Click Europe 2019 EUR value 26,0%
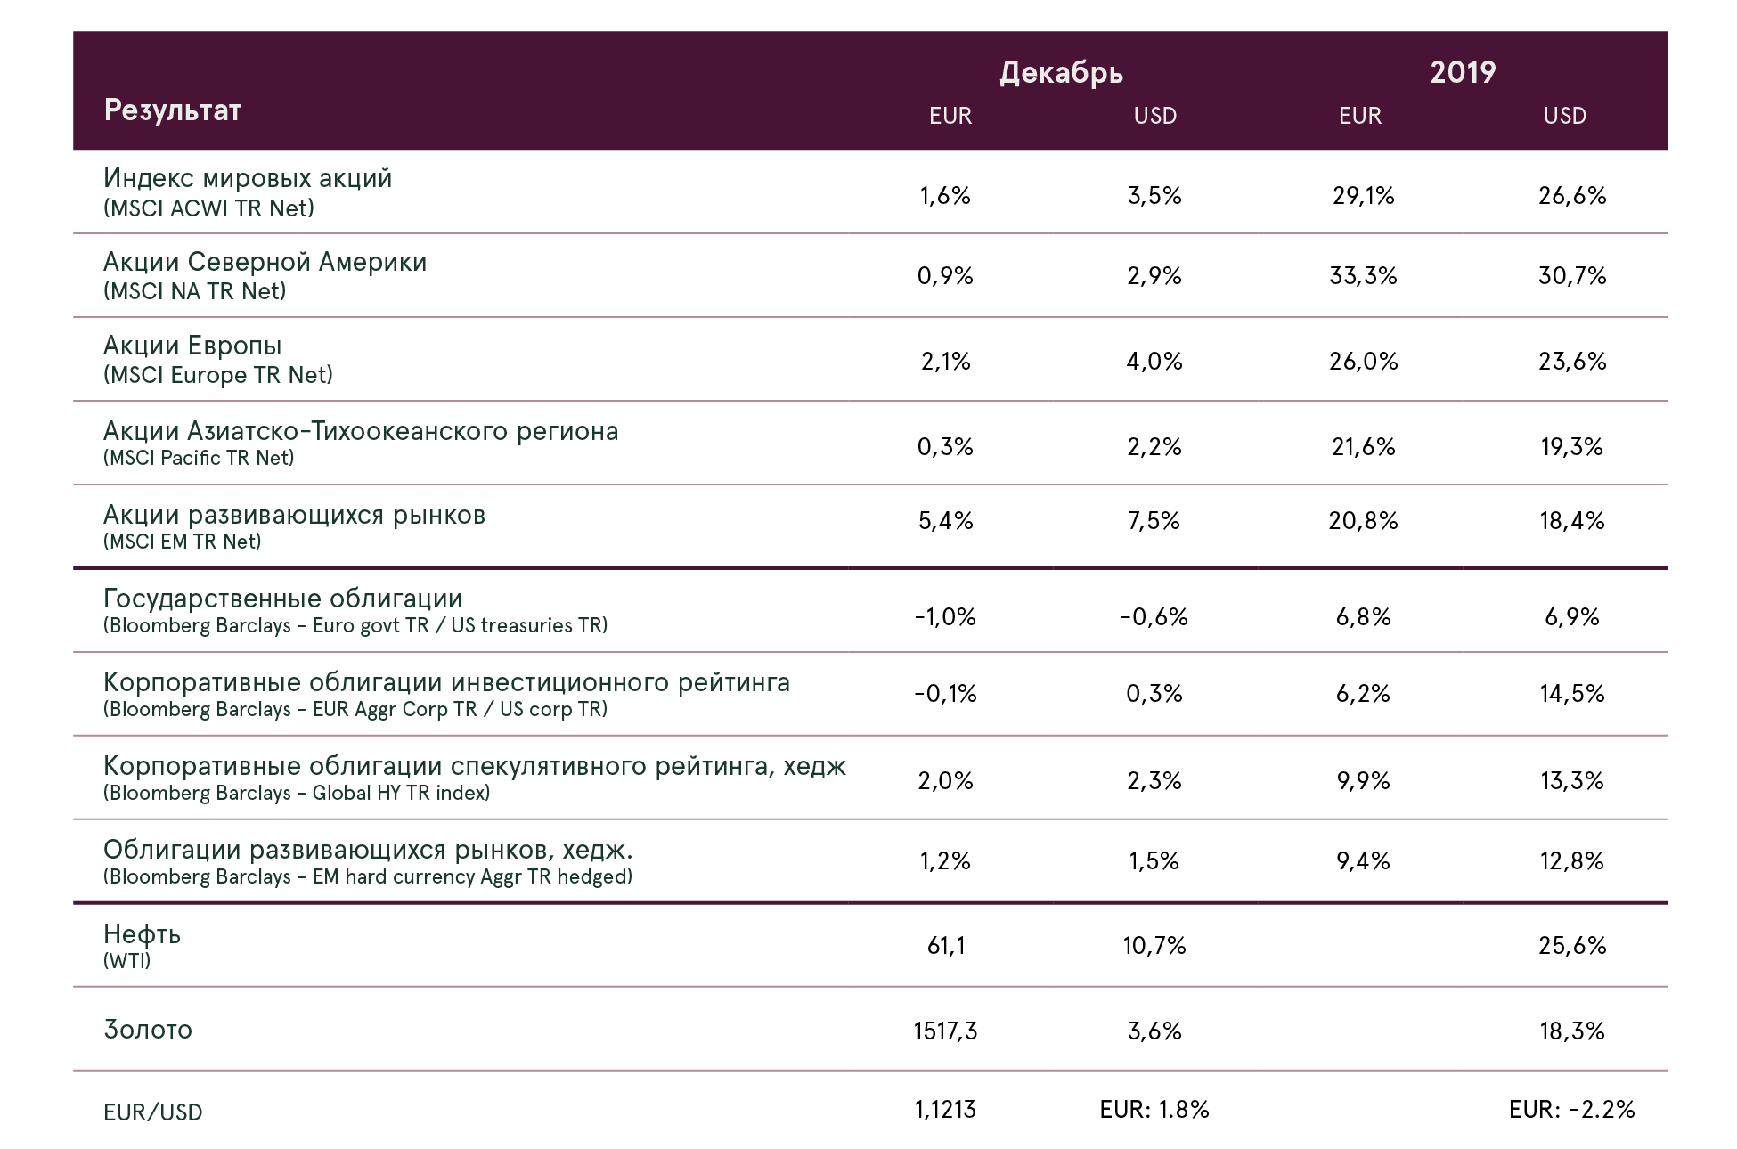 pos(1363,362)
